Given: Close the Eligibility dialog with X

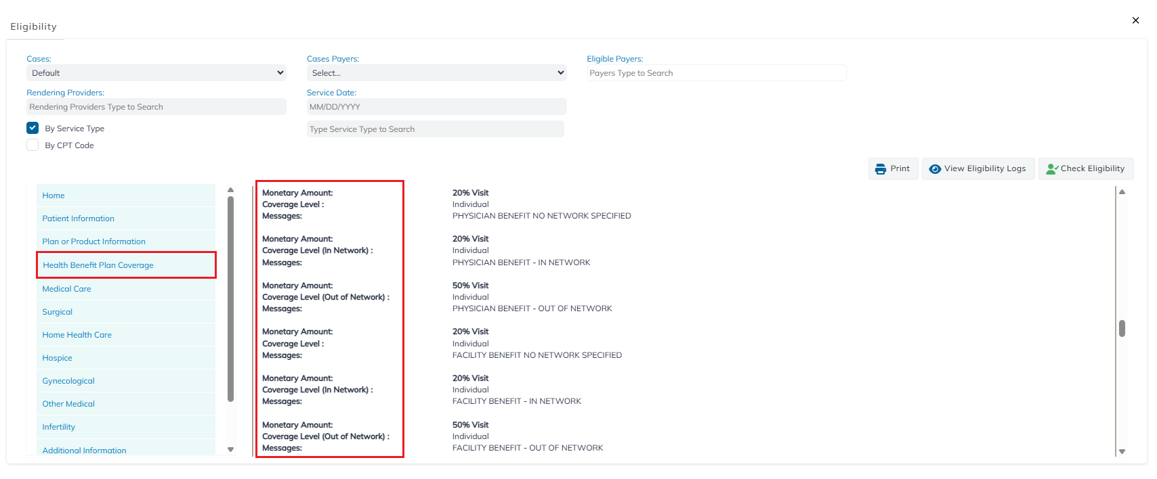Looking at the screenshot, I should (x=1135, y=20).
